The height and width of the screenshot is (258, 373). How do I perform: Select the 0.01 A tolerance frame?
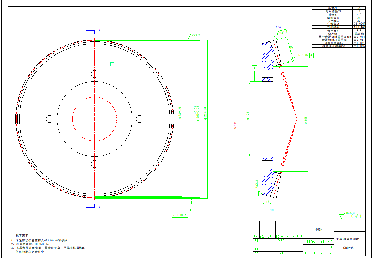click(180, 215)
